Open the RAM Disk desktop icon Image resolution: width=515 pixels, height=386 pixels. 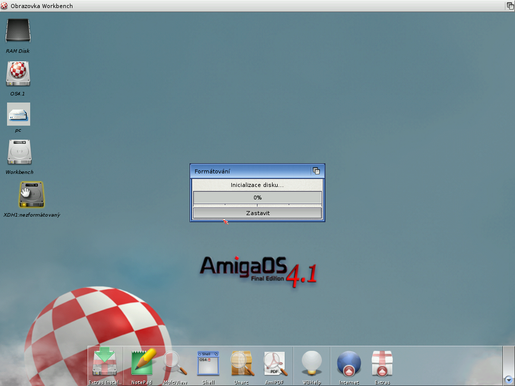point(18,31)
